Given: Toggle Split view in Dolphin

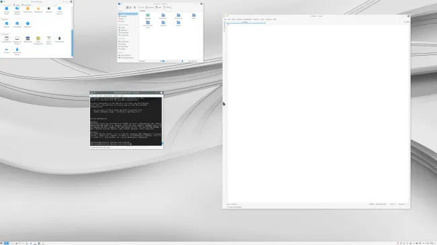Looking at the screenshot, I should (159, 7).
